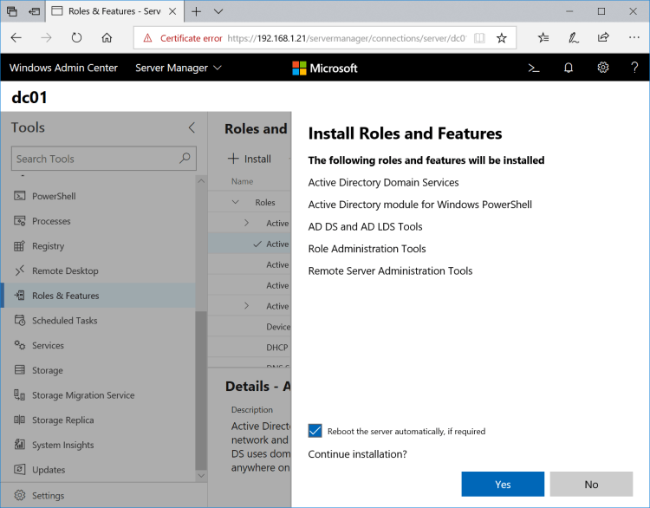Collapse the Tools sidebar panel
Screen dimensions: 650x508
(192, 127)
